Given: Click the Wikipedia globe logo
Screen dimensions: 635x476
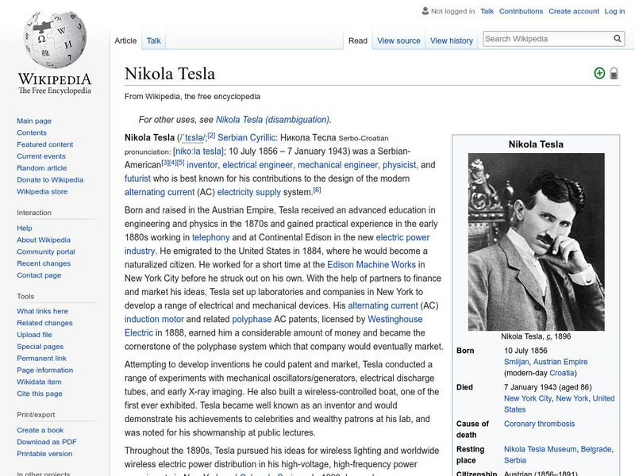Looking at the screenshot, I should [54, 40].
